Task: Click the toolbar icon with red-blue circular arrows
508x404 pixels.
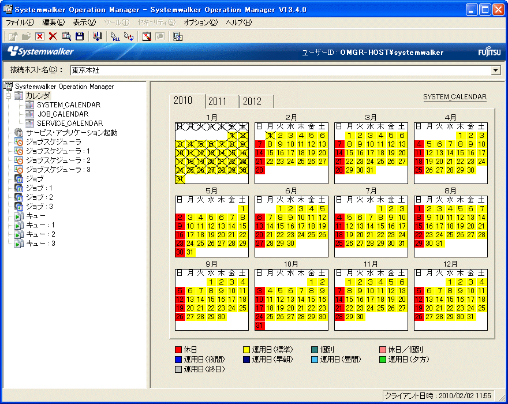Action: click(129, 36)
